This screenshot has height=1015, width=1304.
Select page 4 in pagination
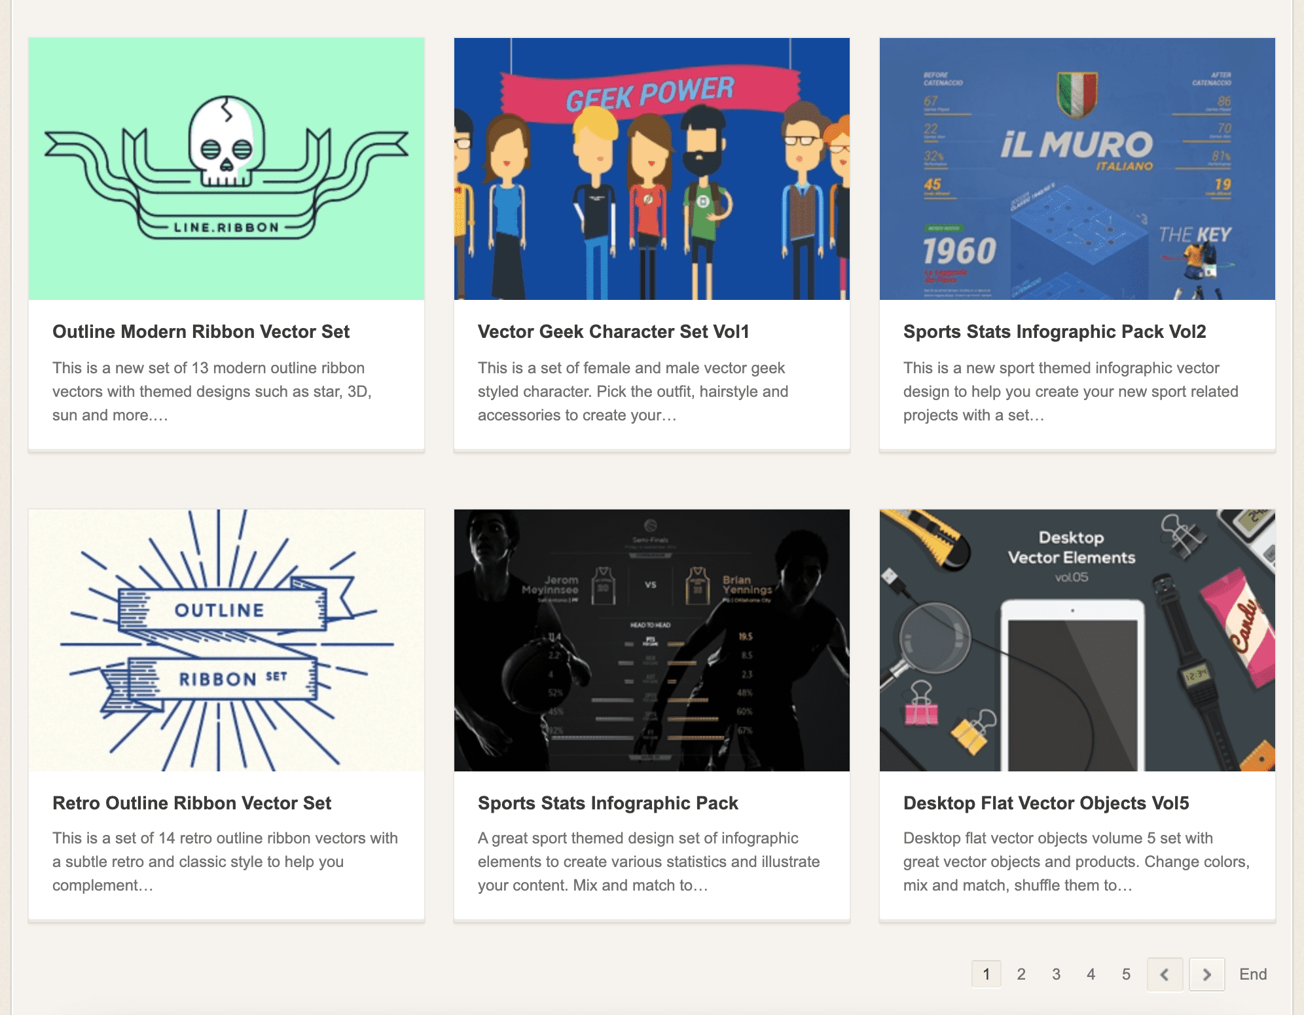pos(1091,974)
